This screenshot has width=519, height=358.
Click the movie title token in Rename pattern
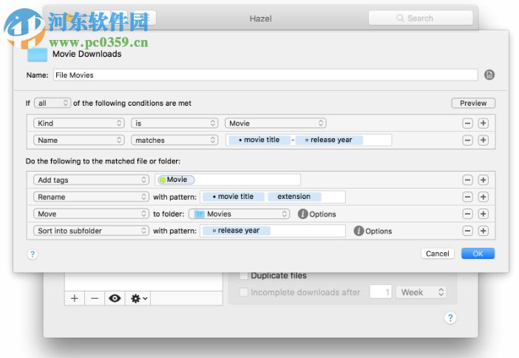coord(234,197)
